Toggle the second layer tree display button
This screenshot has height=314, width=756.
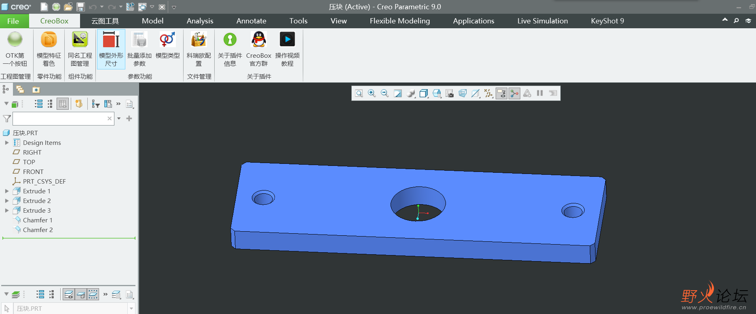[81, 295]
